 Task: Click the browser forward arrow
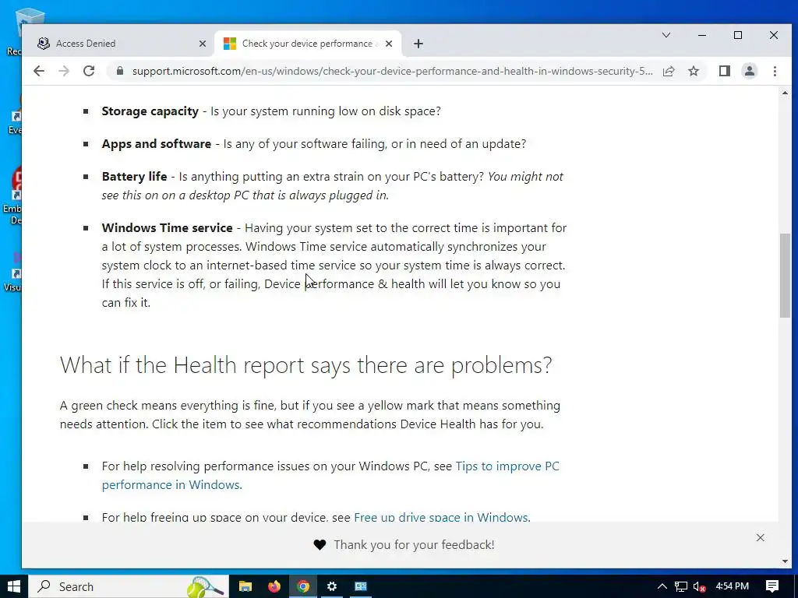[x=64, y=71]
